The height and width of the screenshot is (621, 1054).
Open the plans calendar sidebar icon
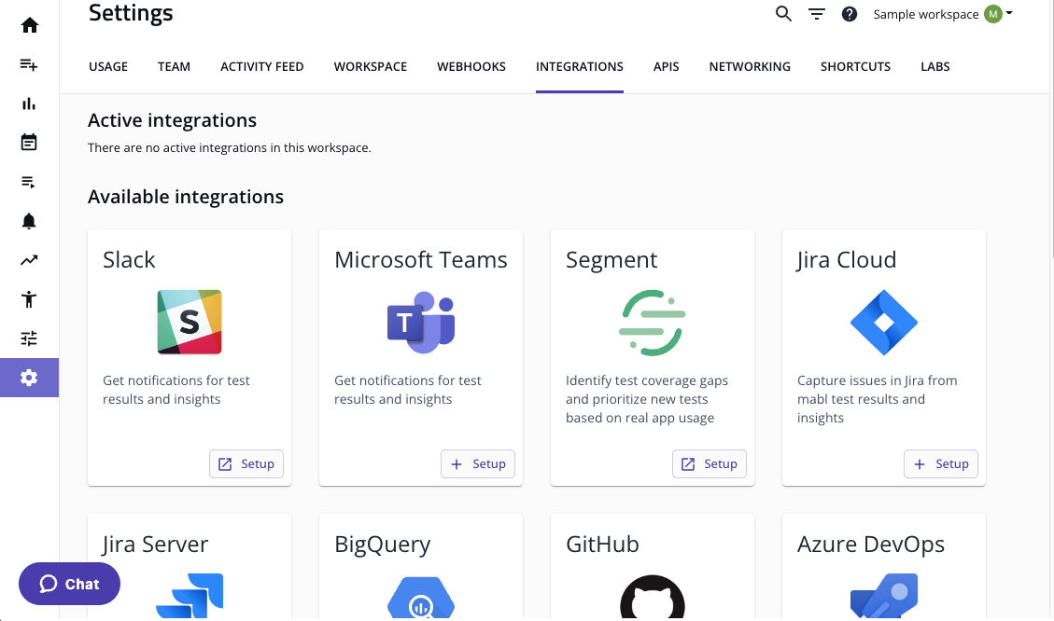pos(29,143)
